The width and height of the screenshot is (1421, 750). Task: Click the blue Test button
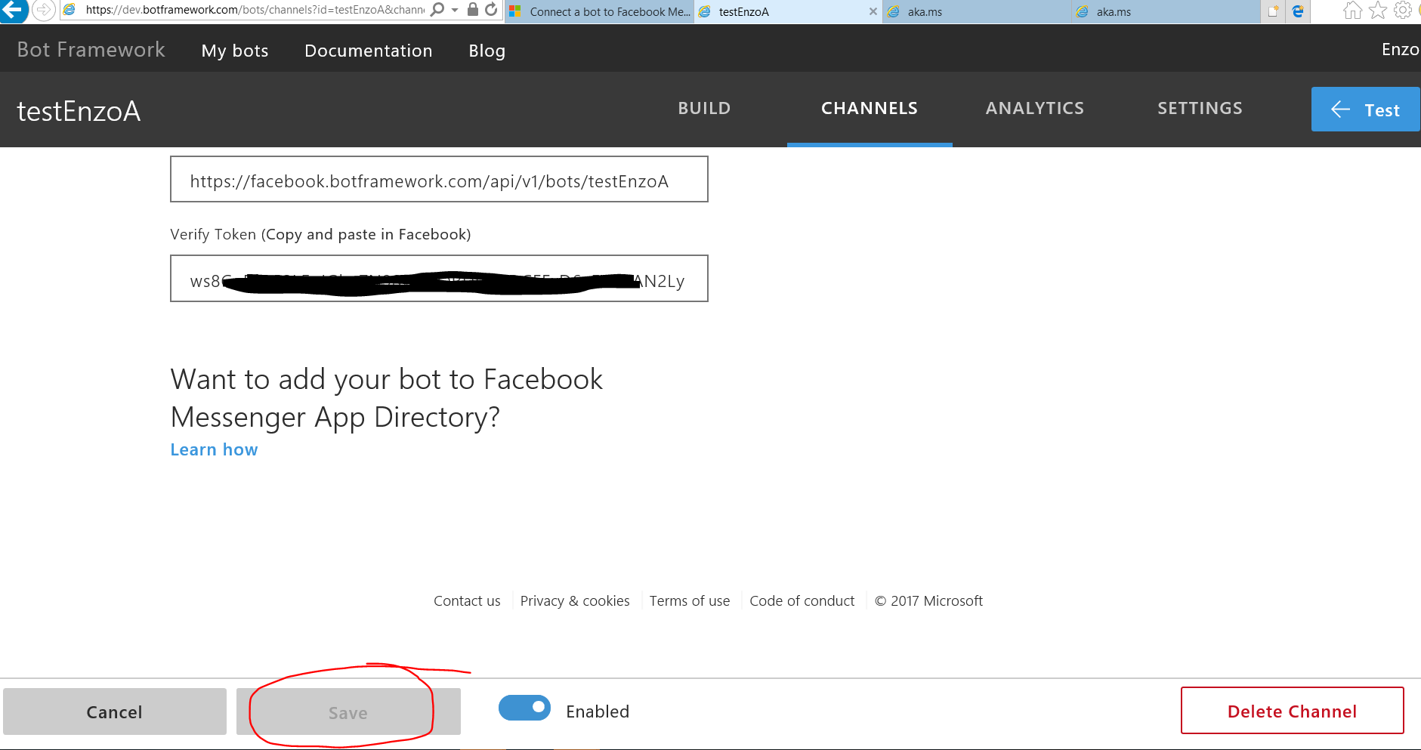tap(1365, 110)
